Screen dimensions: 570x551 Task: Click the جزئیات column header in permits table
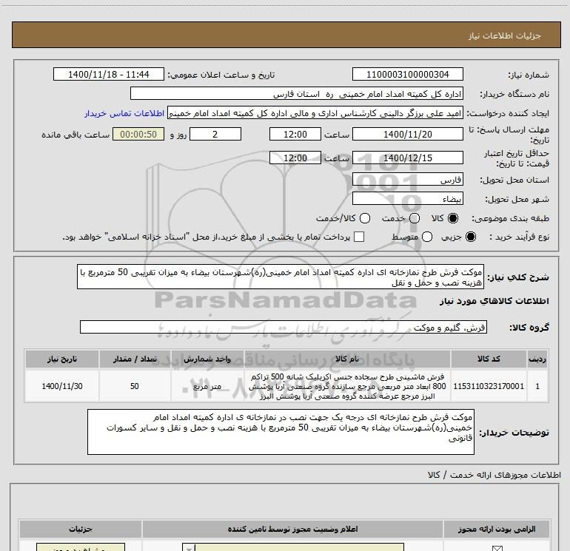(x=81, y=529)
